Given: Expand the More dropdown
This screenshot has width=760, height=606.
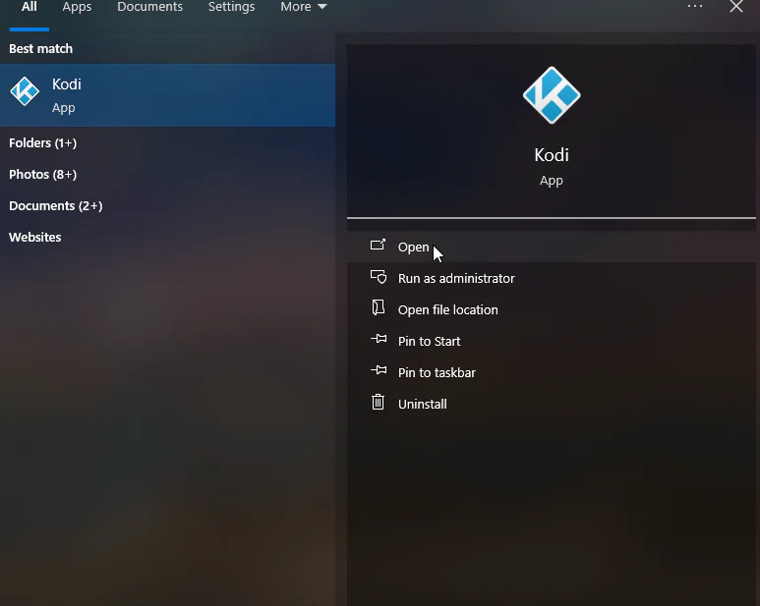Looking at the screenshot, I should (304, 7).
